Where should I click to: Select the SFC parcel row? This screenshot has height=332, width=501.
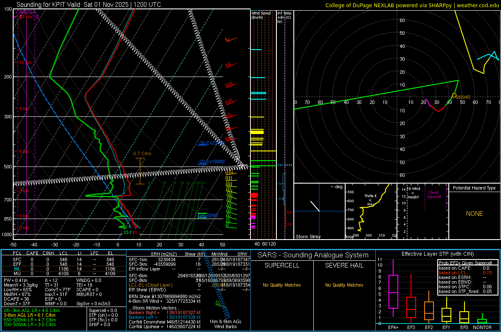click(x=64, y=260)
